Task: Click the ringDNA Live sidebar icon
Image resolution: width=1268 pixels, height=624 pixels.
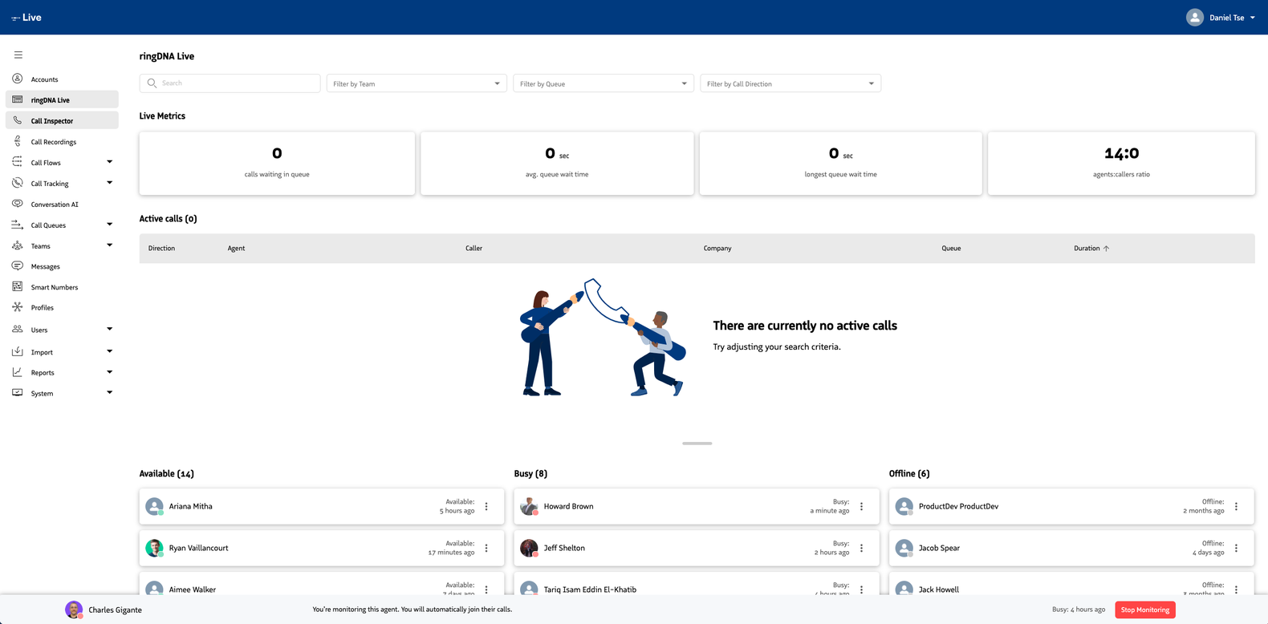Action: [x=18, y=99]
